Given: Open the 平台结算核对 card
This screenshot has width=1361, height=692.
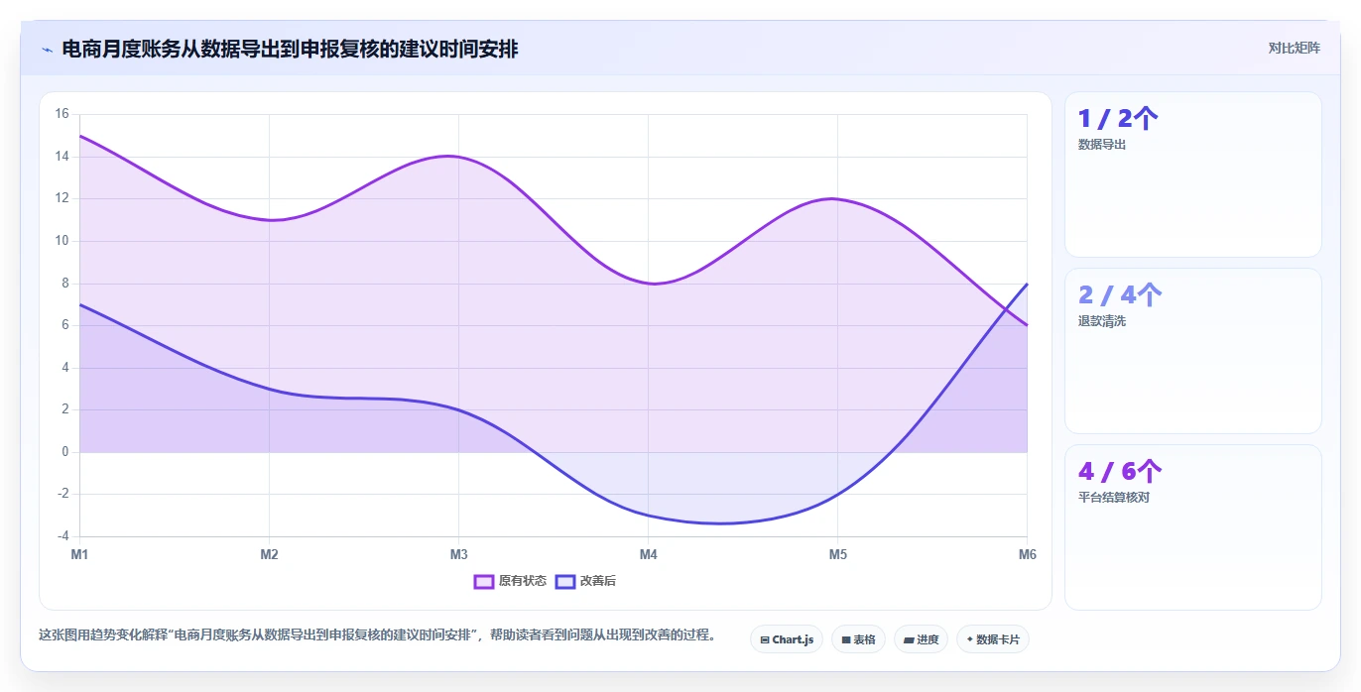Looking at the screenshot, I should [x=1193, y=527].
